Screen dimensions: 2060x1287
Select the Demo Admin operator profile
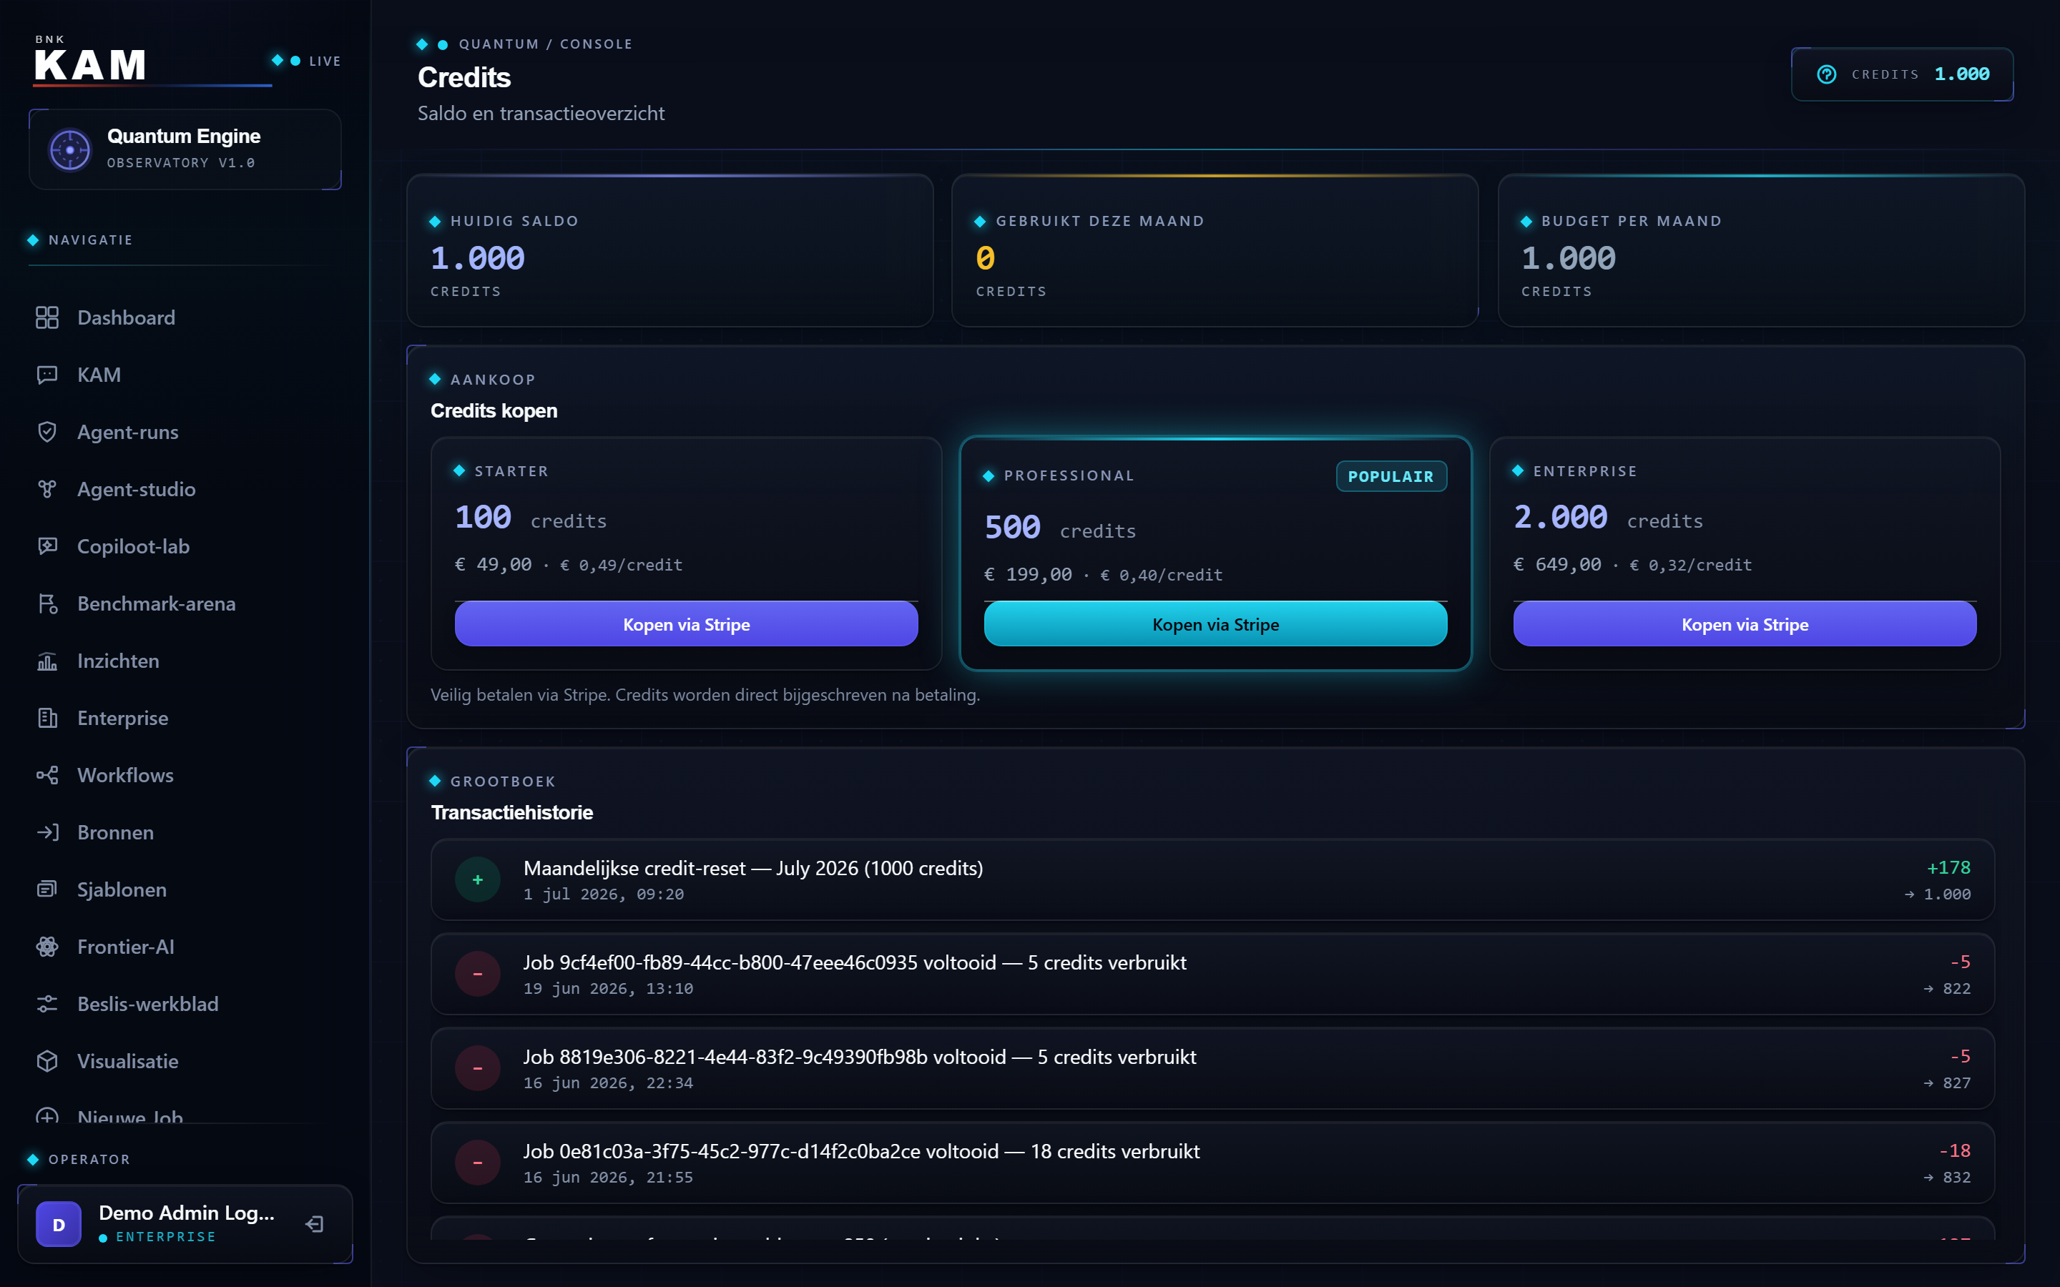point(185,1224)
